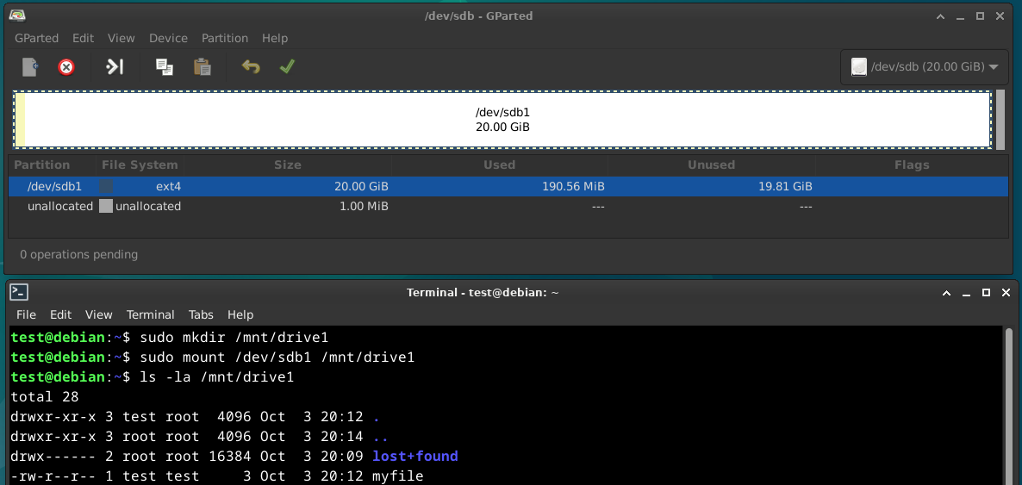Open the Partition menu
This screenshot has width=1022, height=485.
coord(225,38)
